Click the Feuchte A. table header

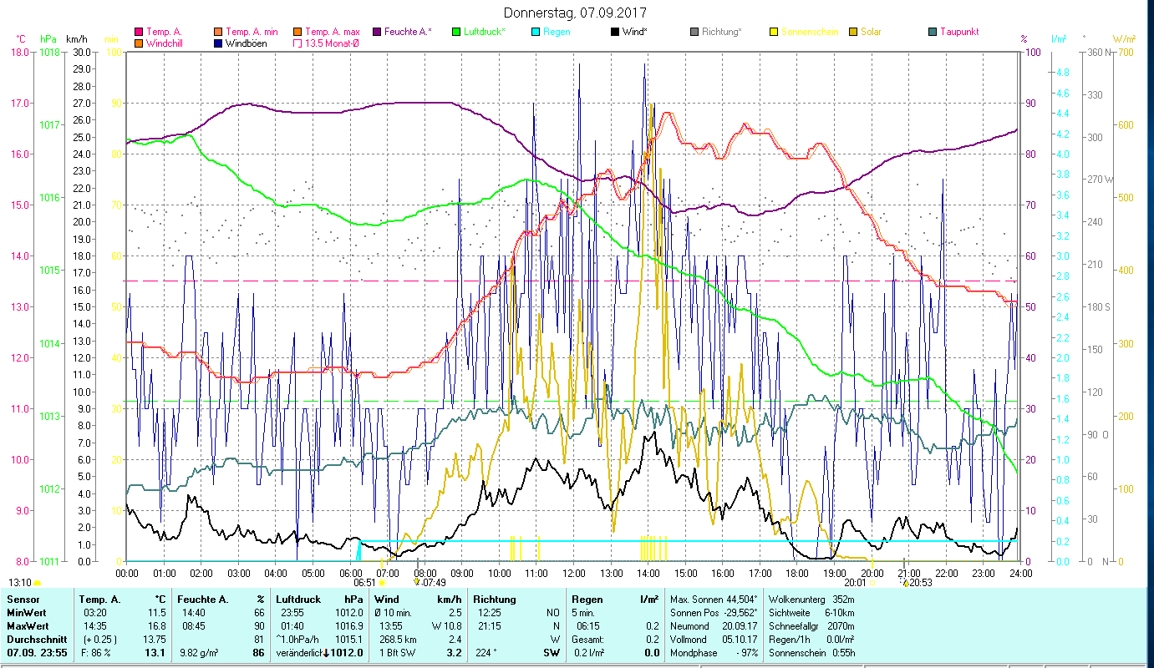[x=202, y=600]
